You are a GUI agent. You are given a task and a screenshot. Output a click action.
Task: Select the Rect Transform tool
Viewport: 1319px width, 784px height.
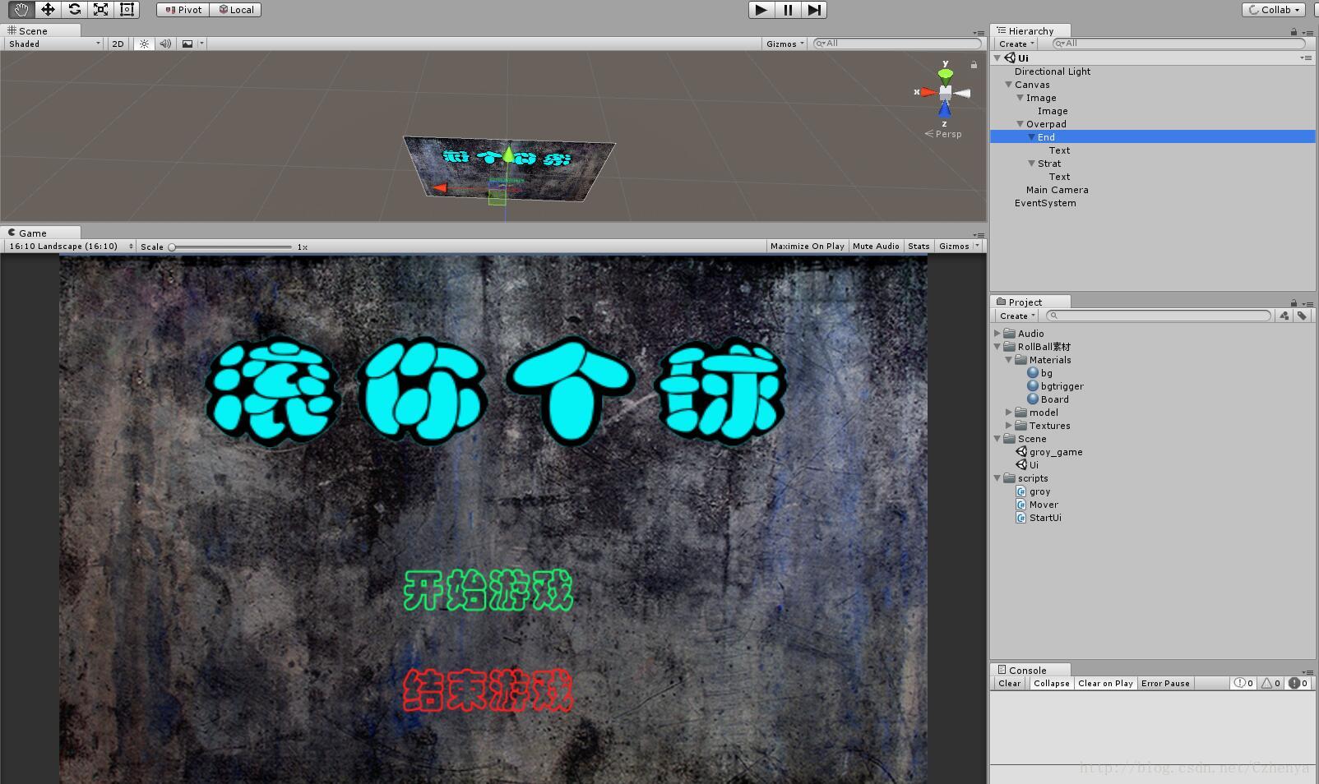127,10
